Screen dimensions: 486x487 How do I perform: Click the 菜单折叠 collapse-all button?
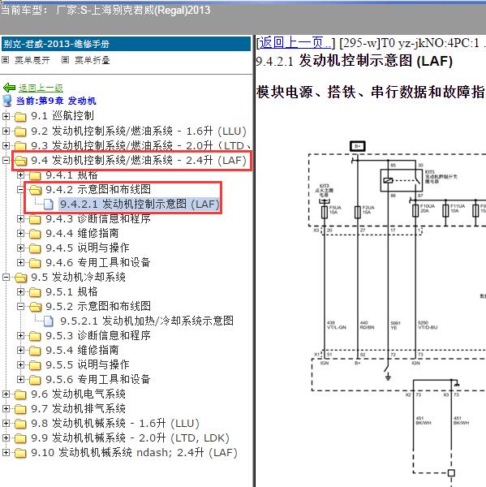pyautogui.click(x=92, y=60)
